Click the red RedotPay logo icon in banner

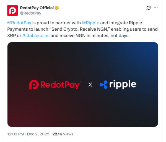click(x=34, y=85)
